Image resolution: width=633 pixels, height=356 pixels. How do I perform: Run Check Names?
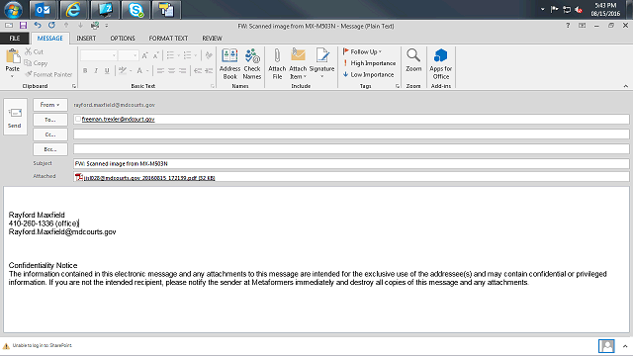pyautogui.click(x=252, y=63)
